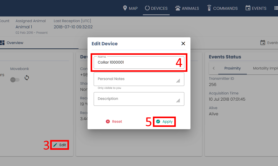Open the Commands page
Screen dimensions: 278x166
[222, 8]
